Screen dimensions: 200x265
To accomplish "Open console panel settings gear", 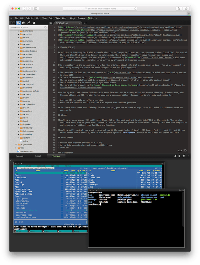I will point(179,156).
